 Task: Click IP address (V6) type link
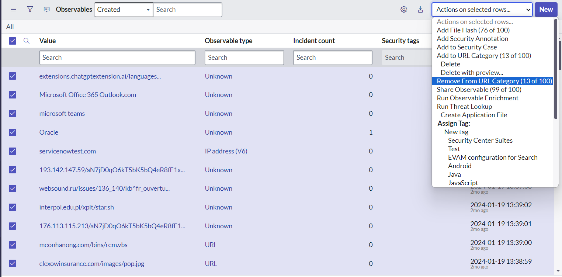(226, 151)
